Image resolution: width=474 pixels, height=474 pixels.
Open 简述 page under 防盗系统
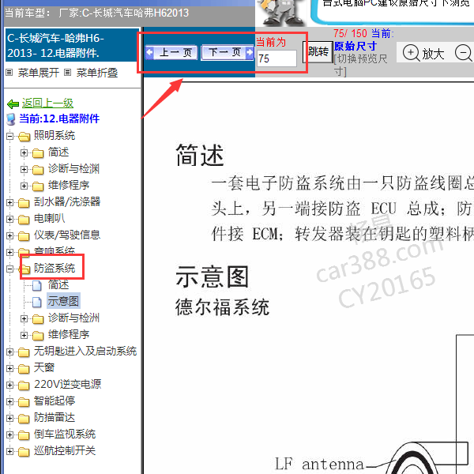[58, 284]
